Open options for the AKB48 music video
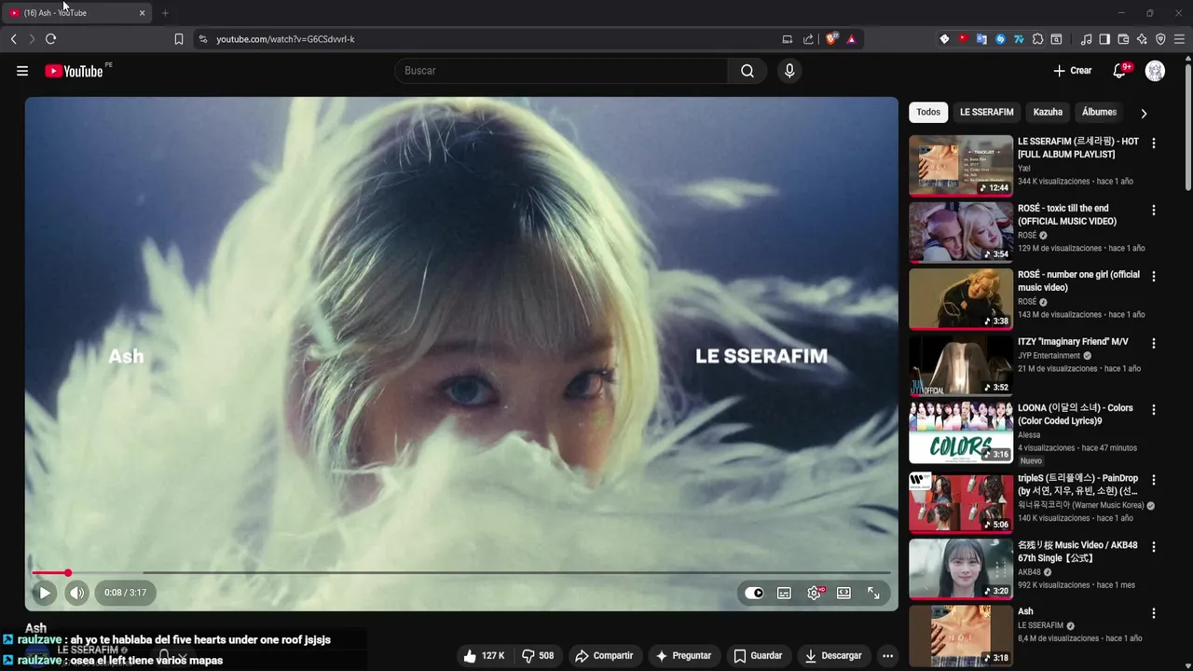This screenshot has height=671, width=1193. click(x=1154, y=547)
